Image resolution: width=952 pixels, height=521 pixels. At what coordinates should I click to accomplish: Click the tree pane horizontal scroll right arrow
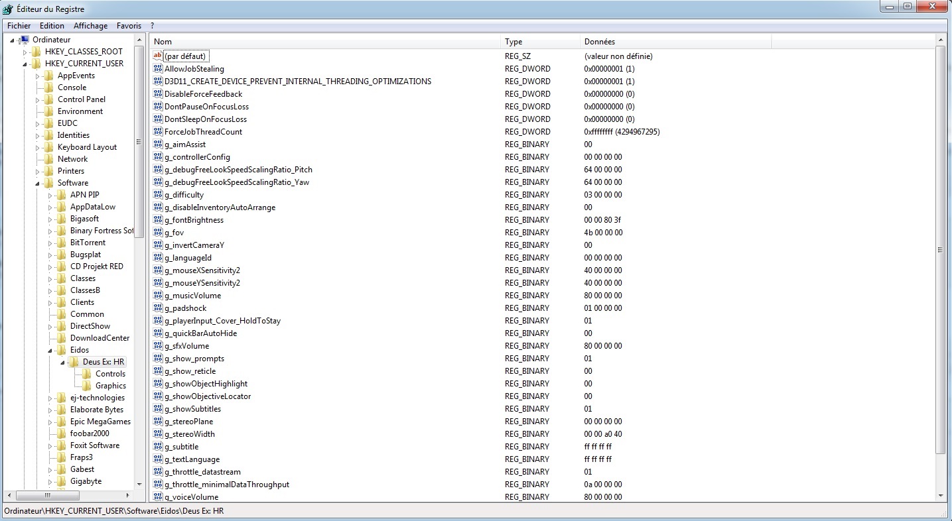pos(128,495)
